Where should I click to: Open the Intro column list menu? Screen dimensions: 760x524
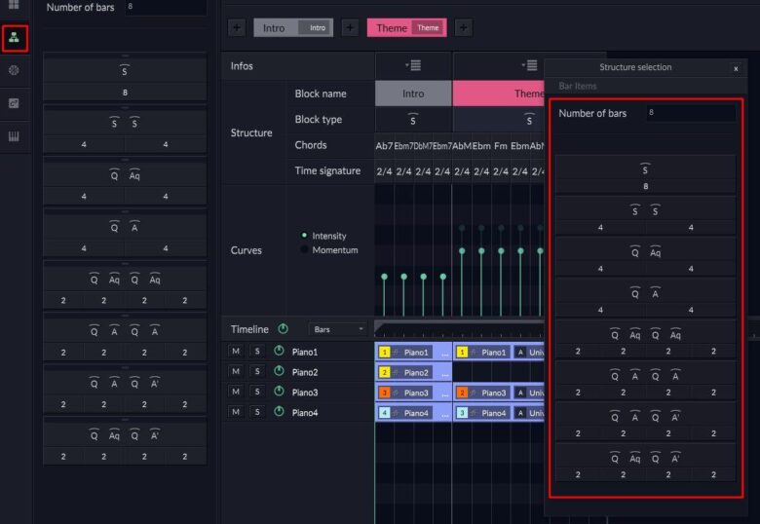click(x=413, y=65)
